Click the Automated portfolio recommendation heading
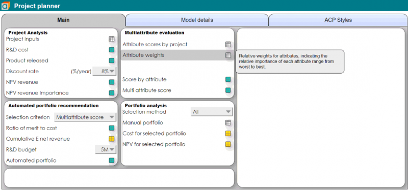This screenshot has height=190, width=408. tap(54, 106)
